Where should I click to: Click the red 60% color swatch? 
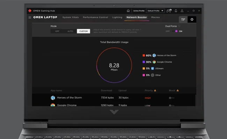144,56
